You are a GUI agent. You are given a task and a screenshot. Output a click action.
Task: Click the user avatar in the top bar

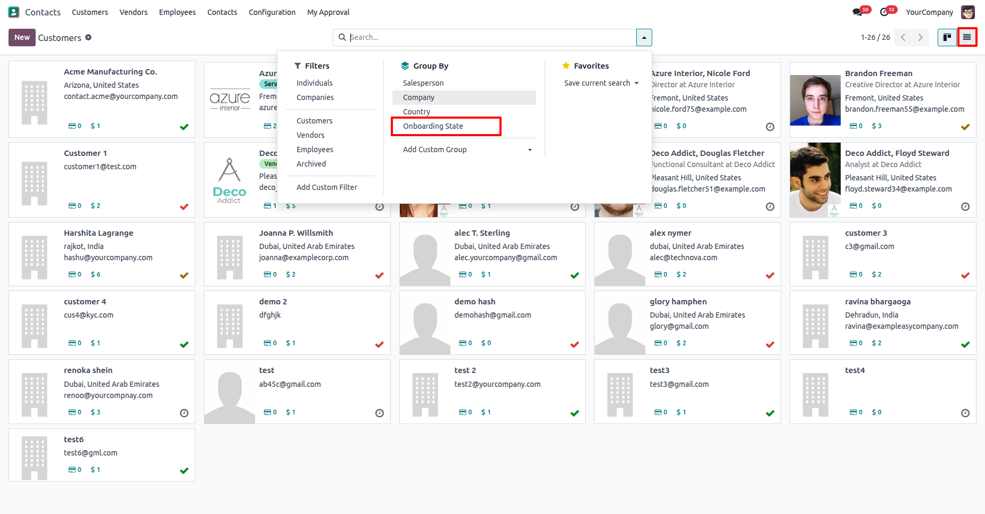coord(968,12)
